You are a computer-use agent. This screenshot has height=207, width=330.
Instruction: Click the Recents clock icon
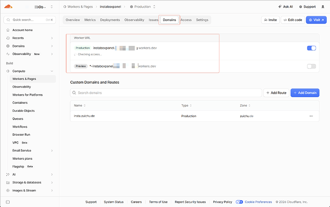8,38
